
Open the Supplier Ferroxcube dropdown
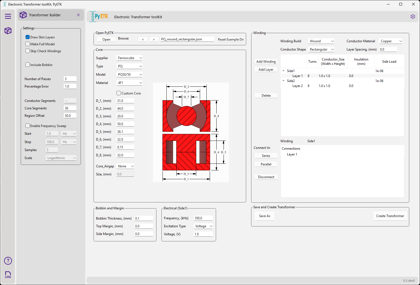coord(129,58)
